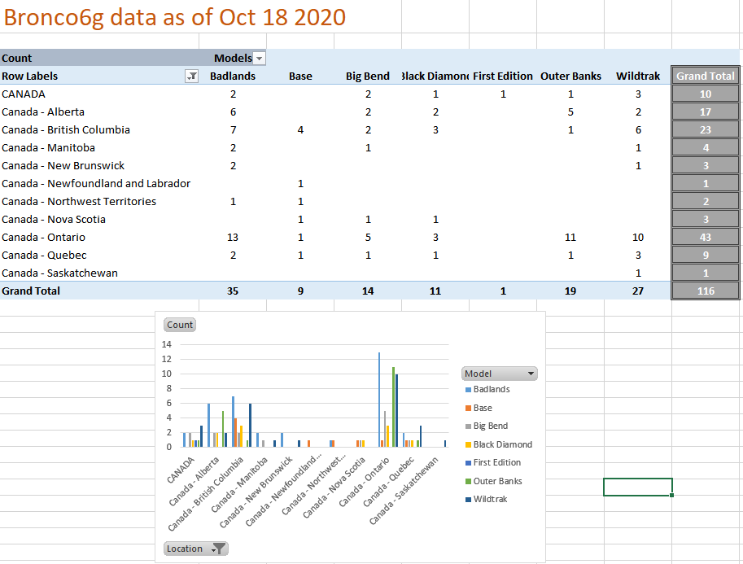Select Ontario Outer Banks cell showing 11

pos(570,238)
